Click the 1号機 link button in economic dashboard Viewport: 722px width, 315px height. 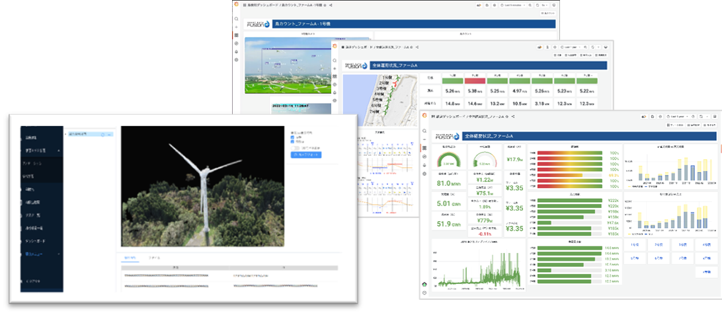coord(634,244)
